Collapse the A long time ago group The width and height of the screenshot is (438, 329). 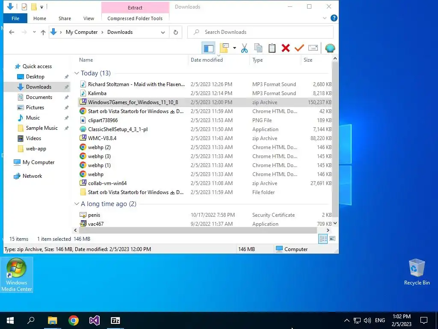pos(77,203)
